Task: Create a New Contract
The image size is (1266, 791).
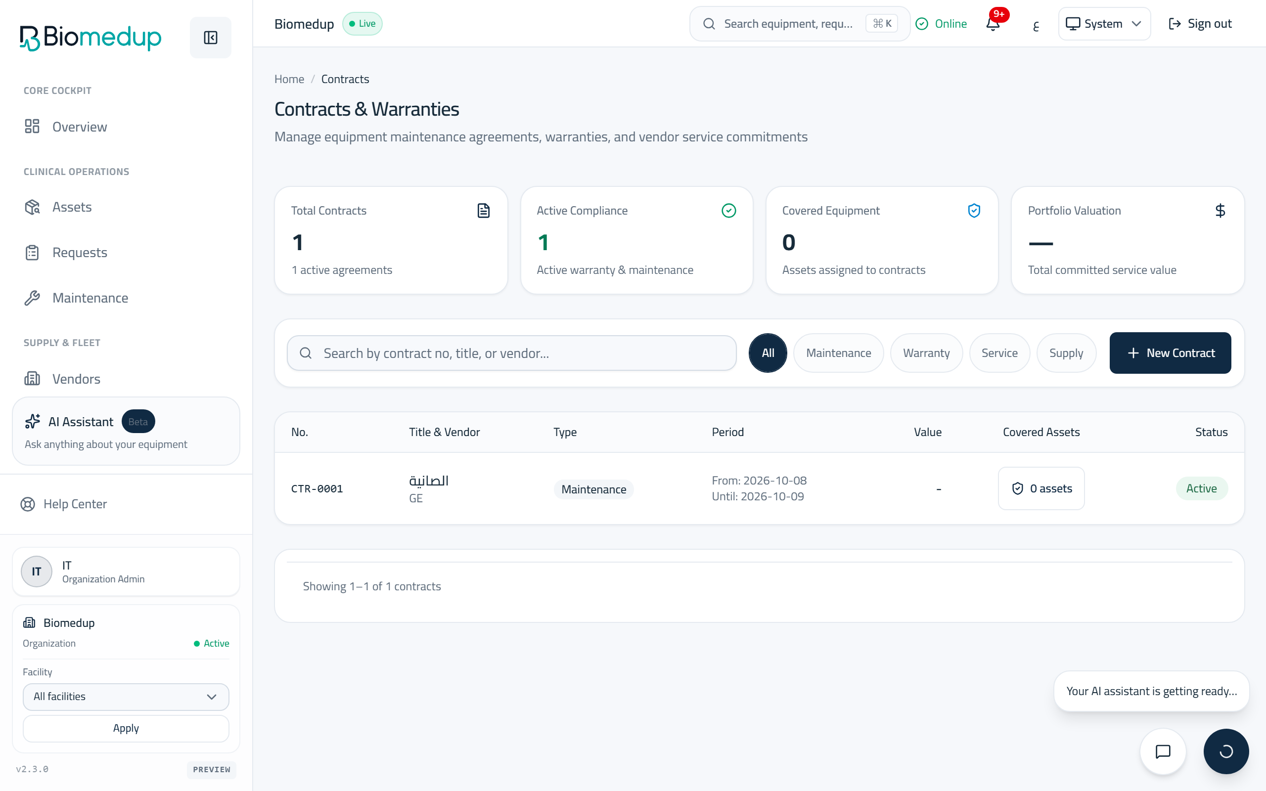Action: coord(1170,353)
